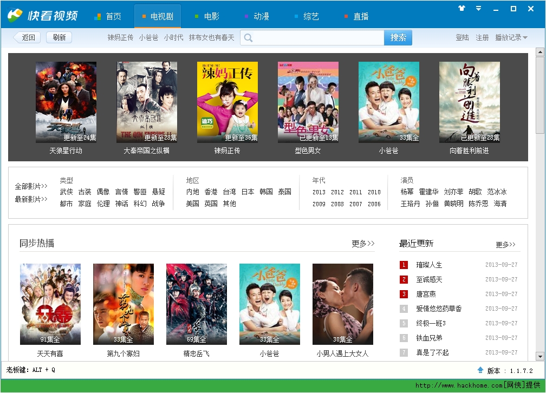Filter by year 2009
This screenshot has width=546, height=393.
click(319, 204)
